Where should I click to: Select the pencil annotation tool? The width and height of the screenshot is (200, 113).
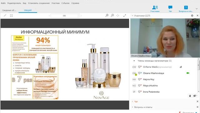pos(5,15)
